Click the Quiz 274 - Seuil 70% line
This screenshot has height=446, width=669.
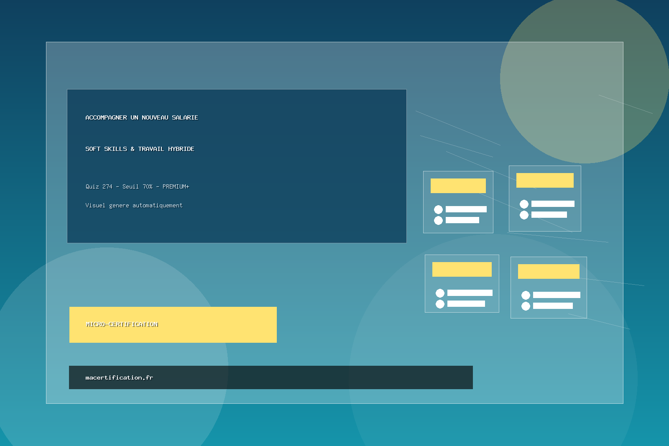pos(137,186)
